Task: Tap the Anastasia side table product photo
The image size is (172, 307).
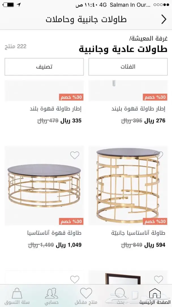Action: point(128,182)
